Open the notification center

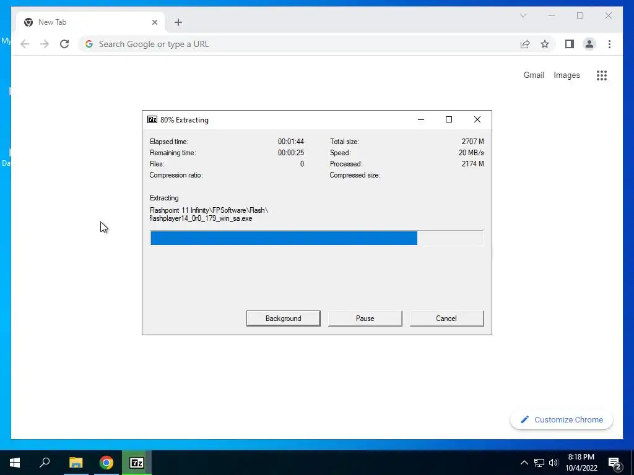pos(614,463)
